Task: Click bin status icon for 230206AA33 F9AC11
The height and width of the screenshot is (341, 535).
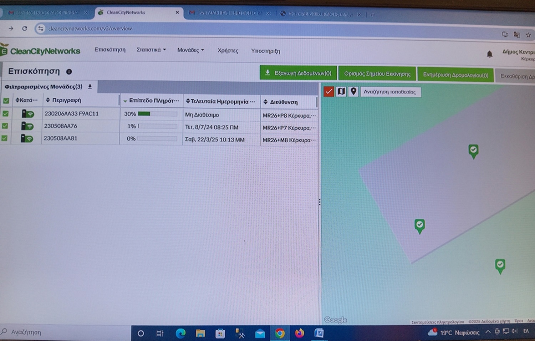Action: point(27,114)
